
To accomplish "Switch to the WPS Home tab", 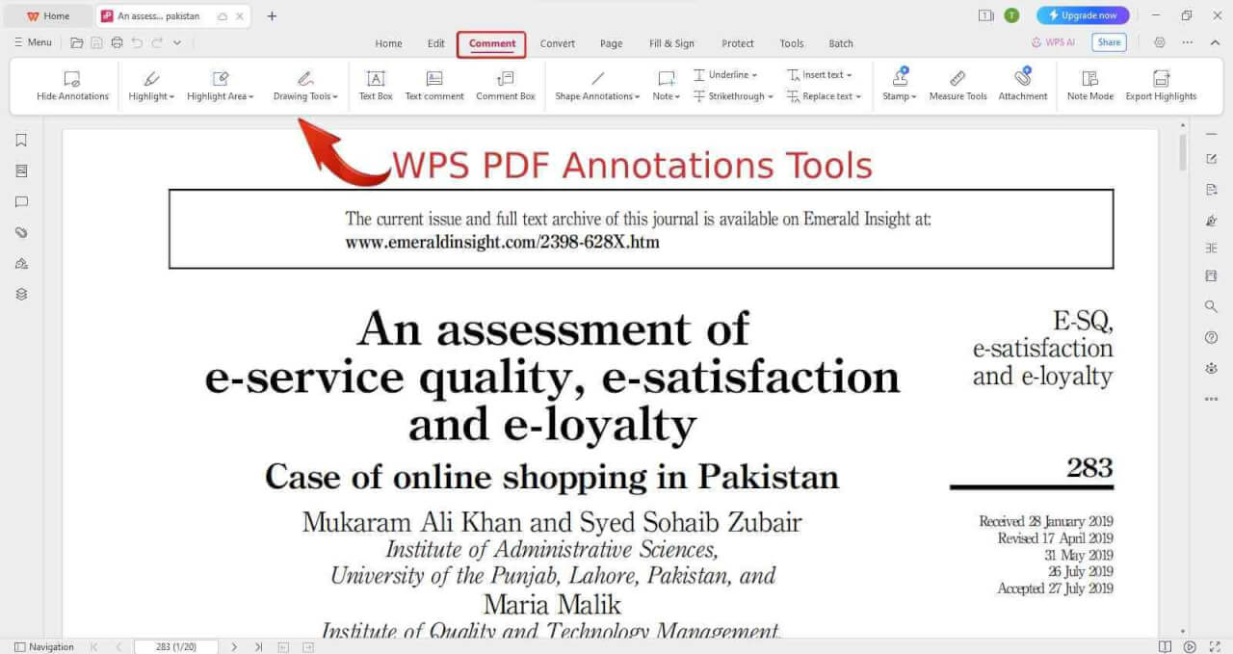I will pyautogui.click(x=48, y=15).
